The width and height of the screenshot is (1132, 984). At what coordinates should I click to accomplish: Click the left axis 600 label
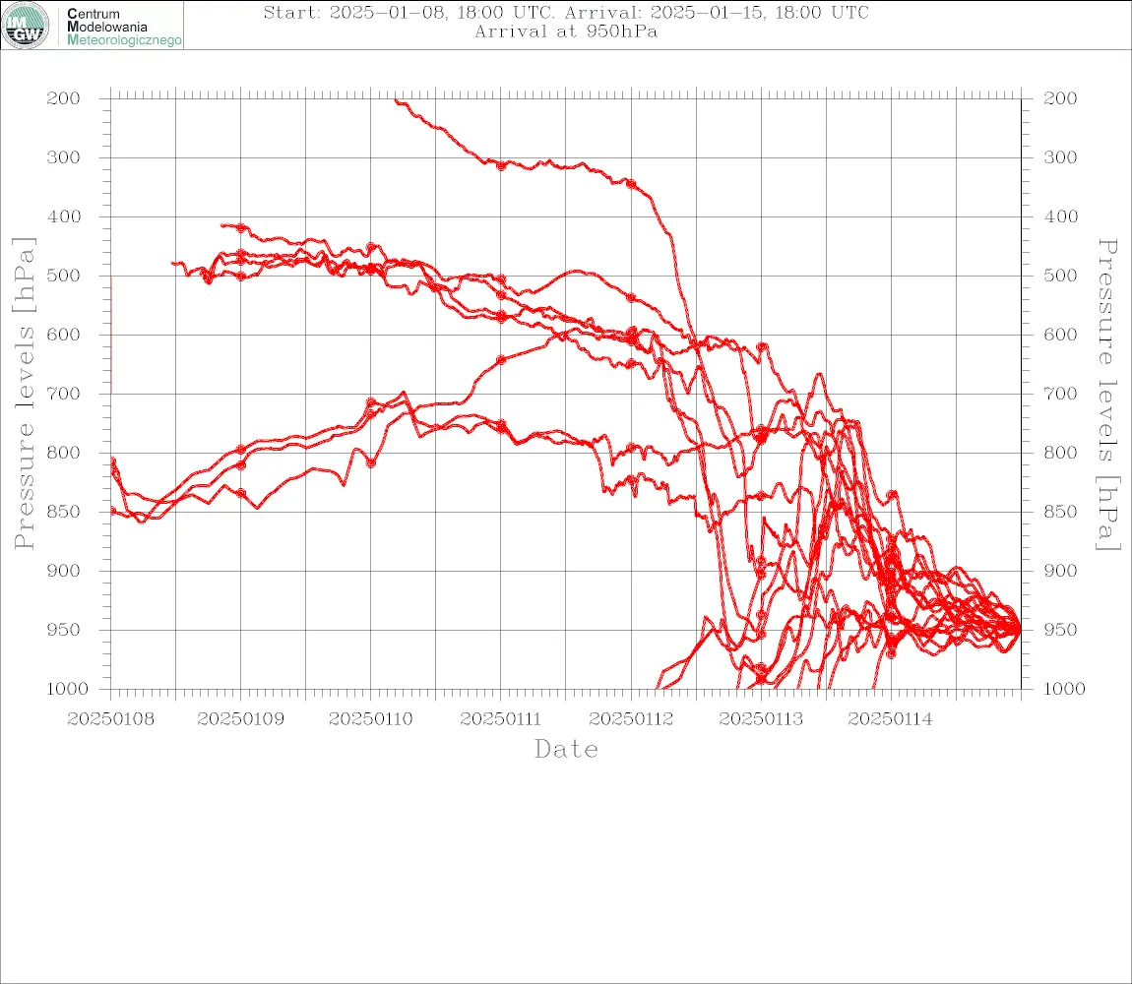(64, 335)
